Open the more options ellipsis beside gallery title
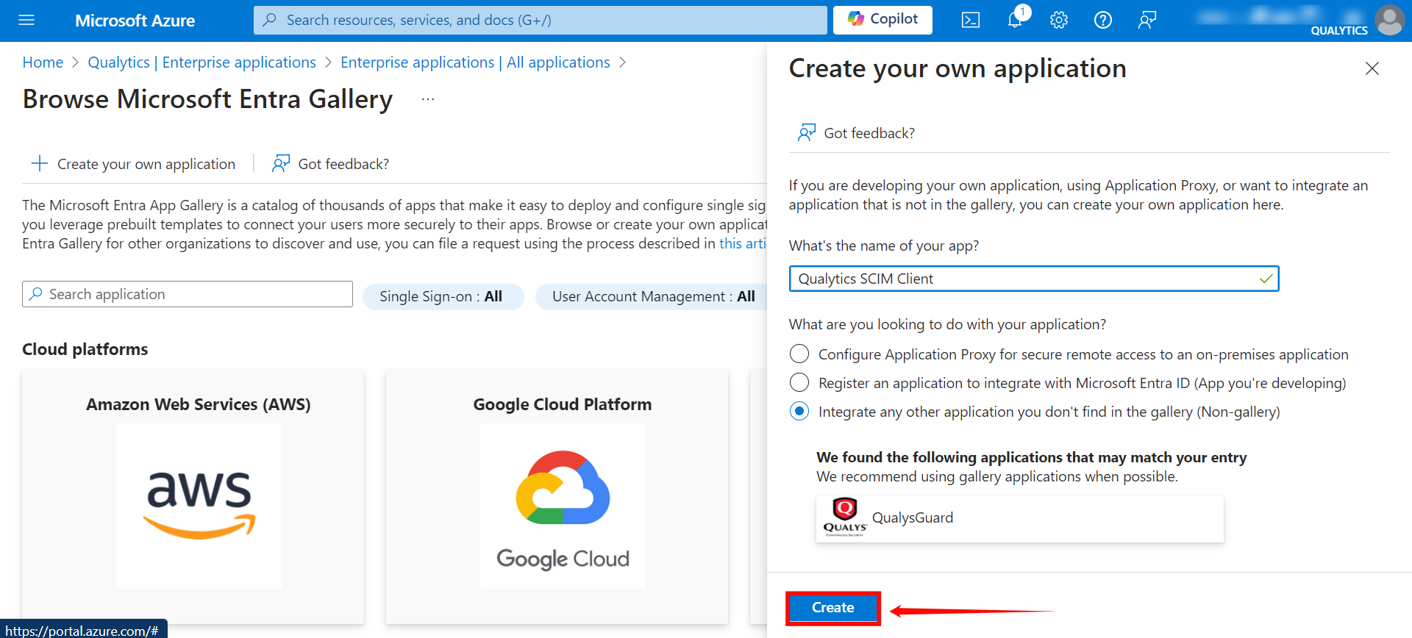Viewport: 1412px width, 638px height. pos(428,99)
